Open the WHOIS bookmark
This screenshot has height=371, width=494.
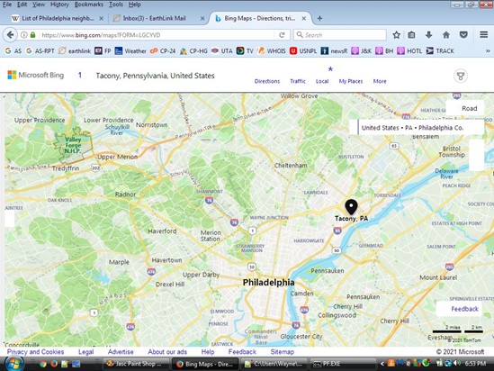point(272,50)
